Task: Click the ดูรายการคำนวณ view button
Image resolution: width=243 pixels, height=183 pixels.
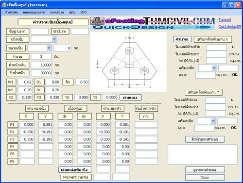Action: click(205, 170)
